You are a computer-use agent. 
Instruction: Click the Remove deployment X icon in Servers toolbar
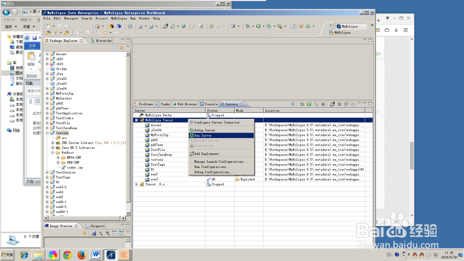(340, 104)
